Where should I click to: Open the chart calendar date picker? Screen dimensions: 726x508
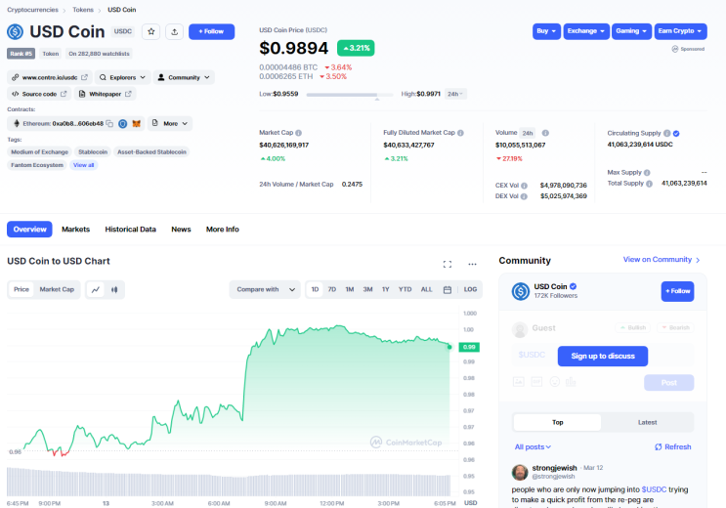(x=448, y=289)
